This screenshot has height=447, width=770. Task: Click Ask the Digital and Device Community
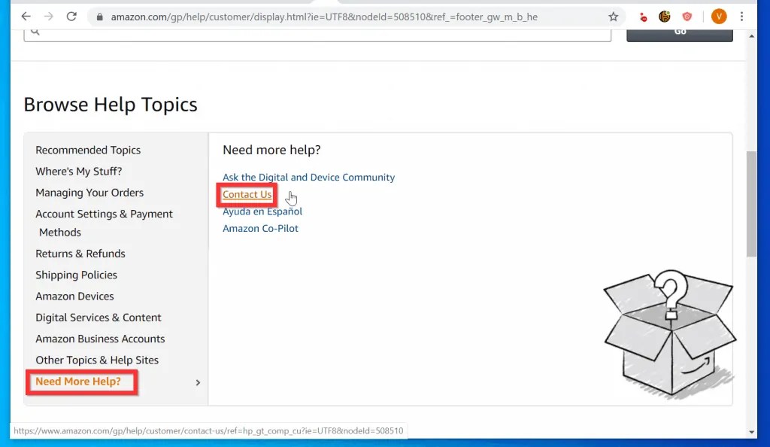click(308, 177)
